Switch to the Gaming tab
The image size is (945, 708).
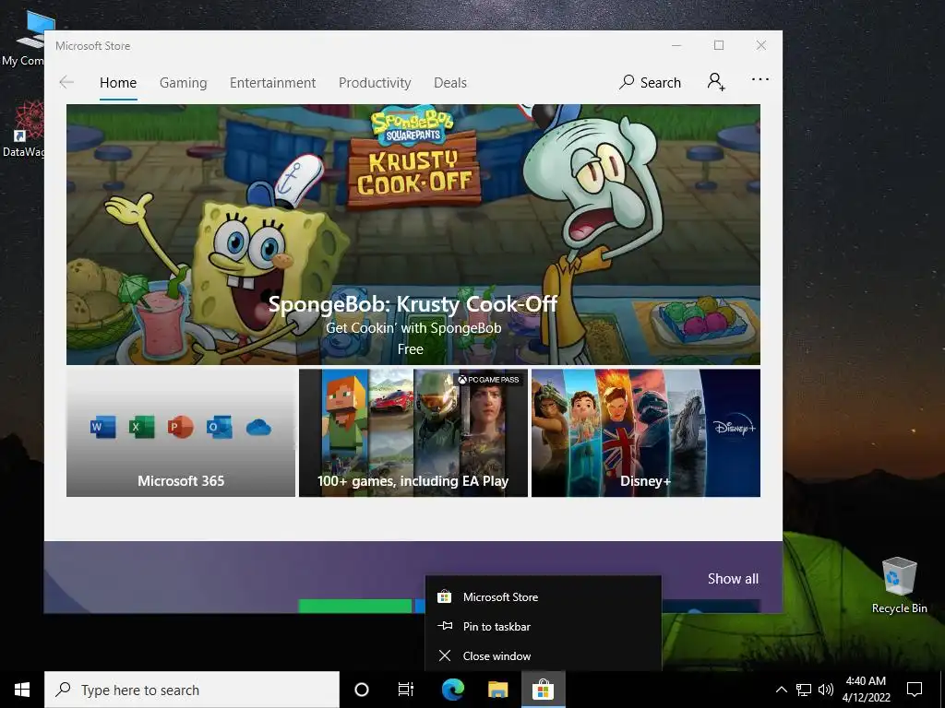point(184,82)
